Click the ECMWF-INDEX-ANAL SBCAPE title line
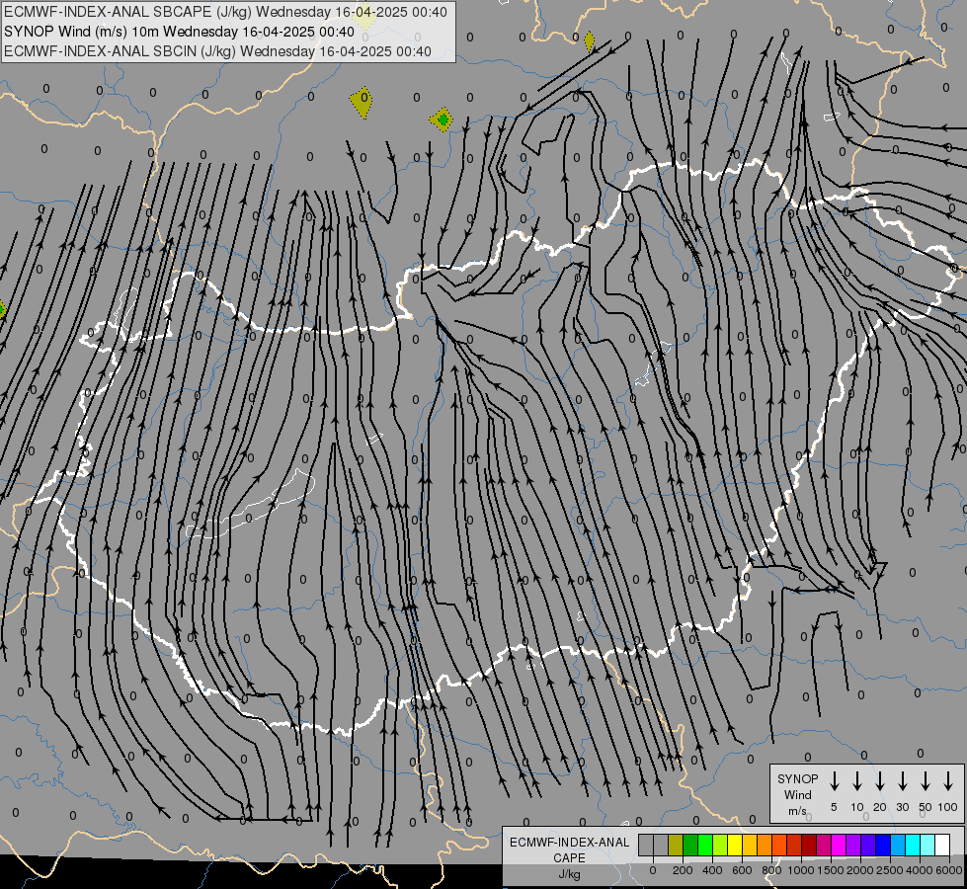 tap(225, 12)
